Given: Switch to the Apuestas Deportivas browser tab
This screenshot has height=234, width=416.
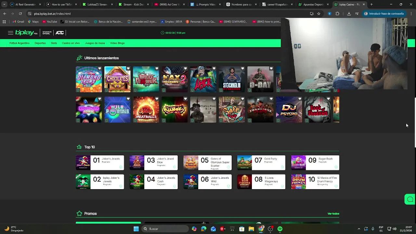Looking at the screenshot, I should click(313, 5).
